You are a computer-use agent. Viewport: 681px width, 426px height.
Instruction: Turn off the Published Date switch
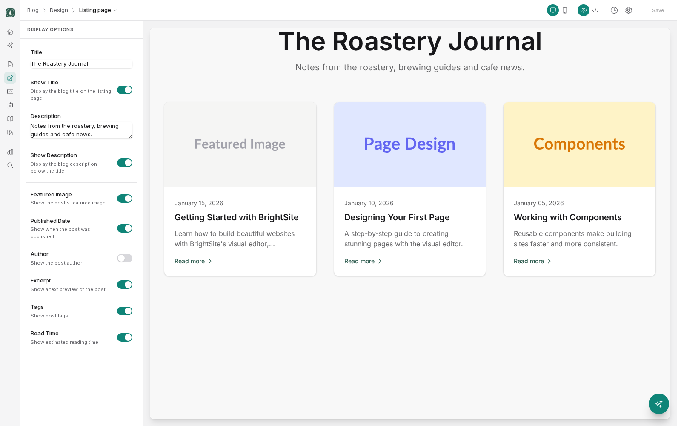[125, 228]
